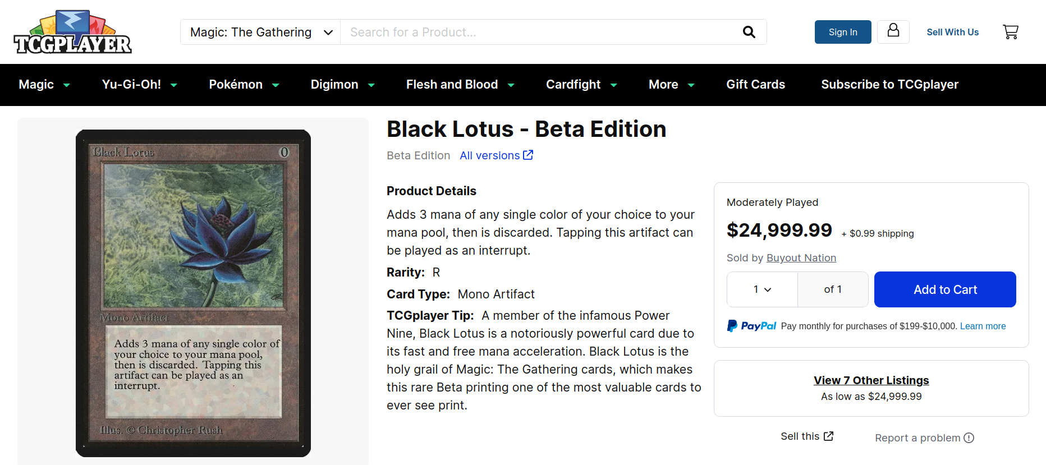Click the Black Lotus card image
Viewport: 1046px width, 465px height.
193,293
